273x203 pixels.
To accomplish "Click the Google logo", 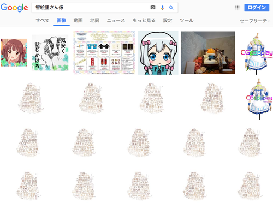I will click(14, 8).
